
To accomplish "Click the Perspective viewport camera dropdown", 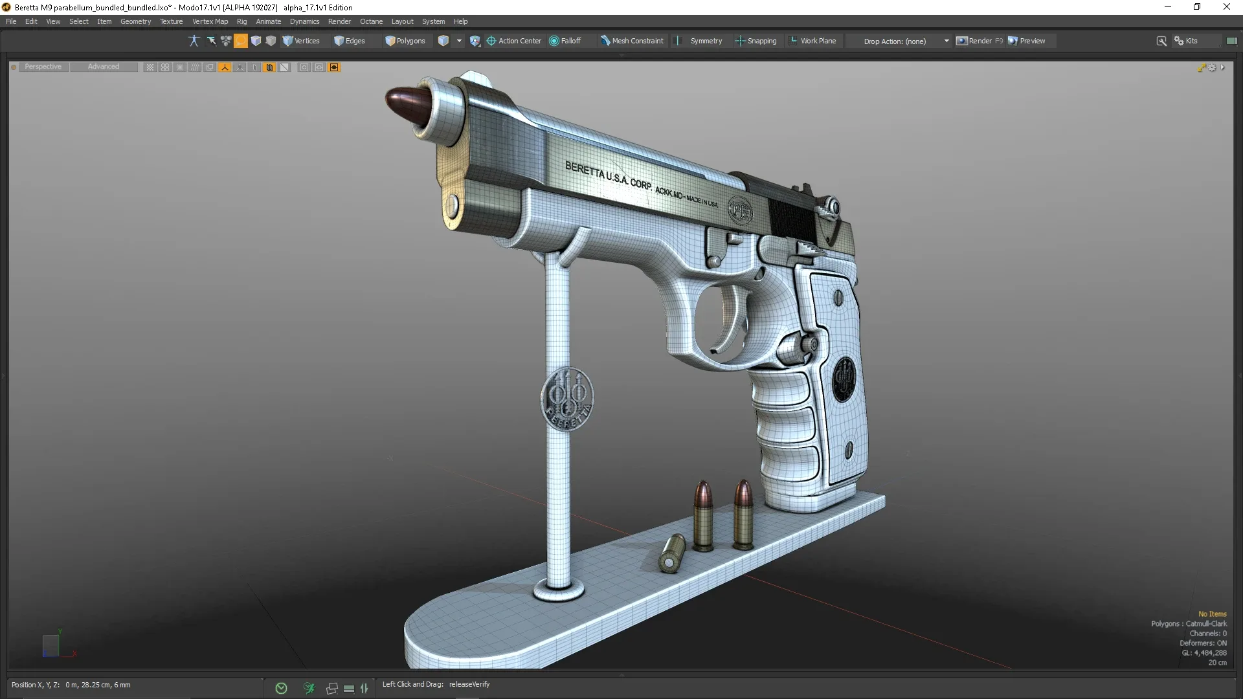I will point(43,67).
